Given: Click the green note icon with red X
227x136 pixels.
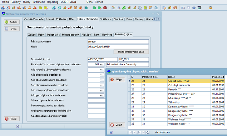Looking at the screenshot, I should tap(100, 8).
